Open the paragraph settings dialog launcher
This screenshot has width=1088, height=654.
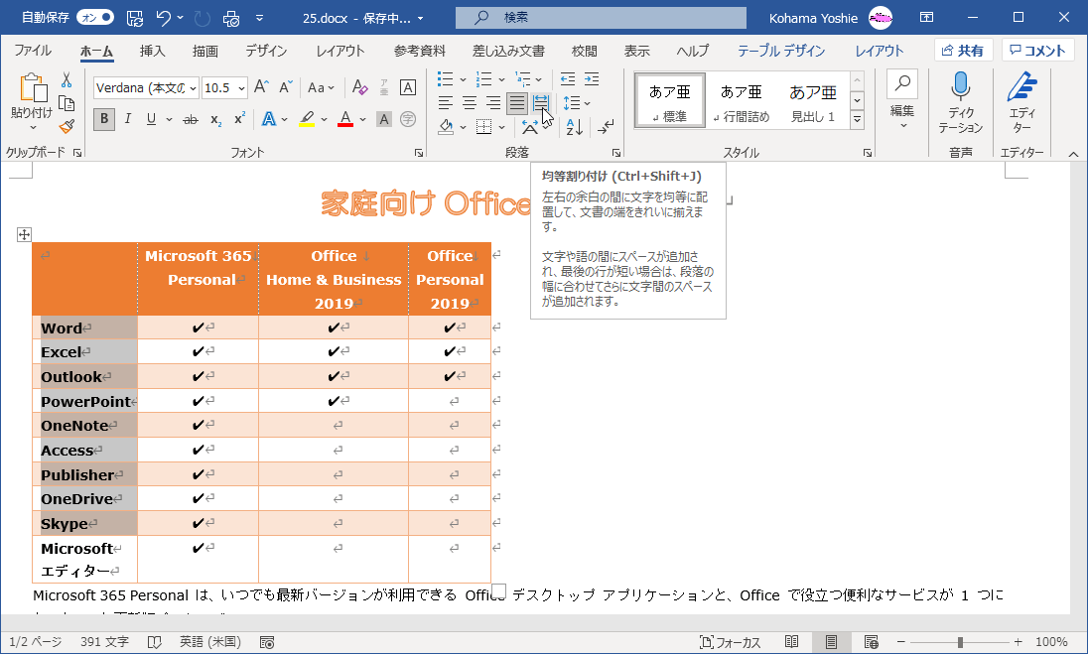[616, 153]
